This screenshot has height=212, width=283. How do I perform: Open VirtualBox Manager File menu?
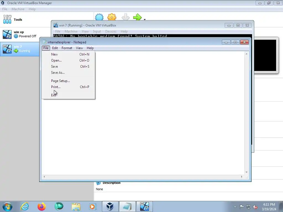pos(5,9)
